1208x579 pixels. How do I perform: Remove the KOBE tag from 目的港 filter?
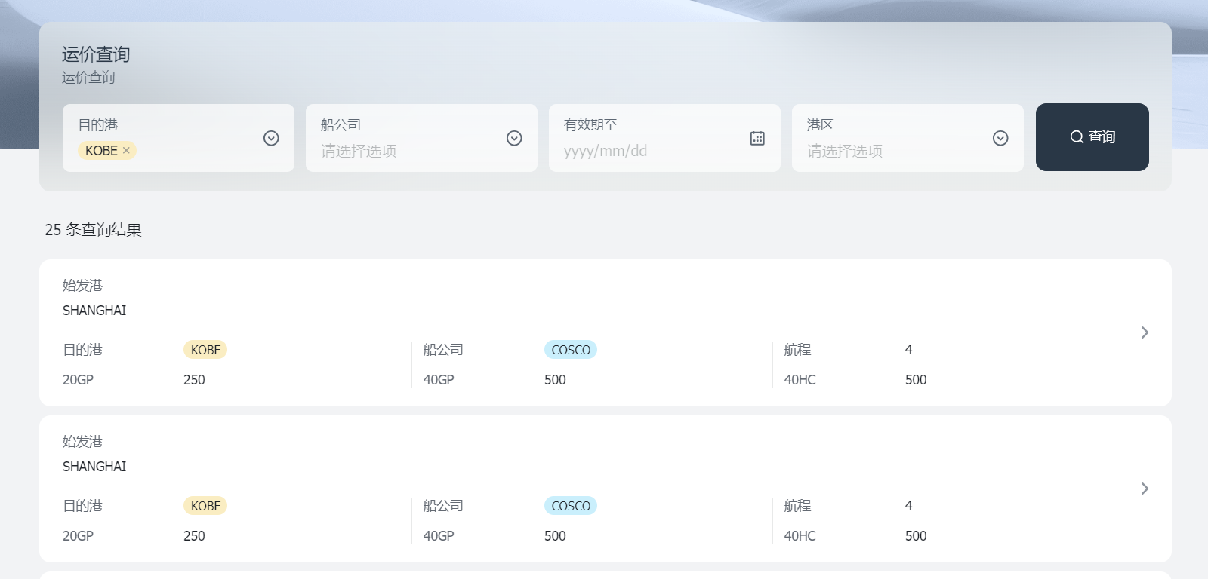(x=126, y=151)
